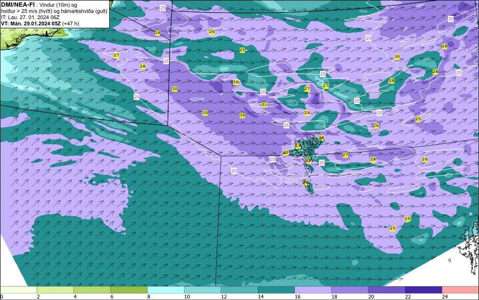Click the light teal 10–12 legend swatch

(x=203, y=290)
